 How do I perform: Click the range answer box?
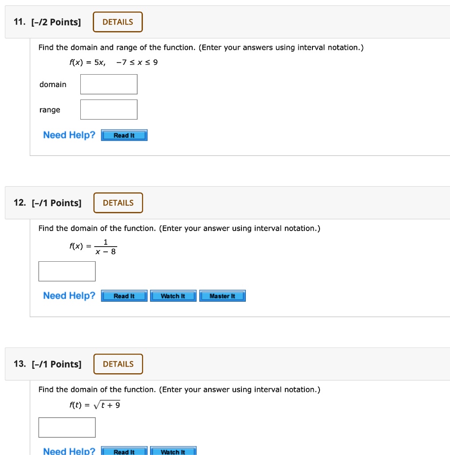pos(109,110)
